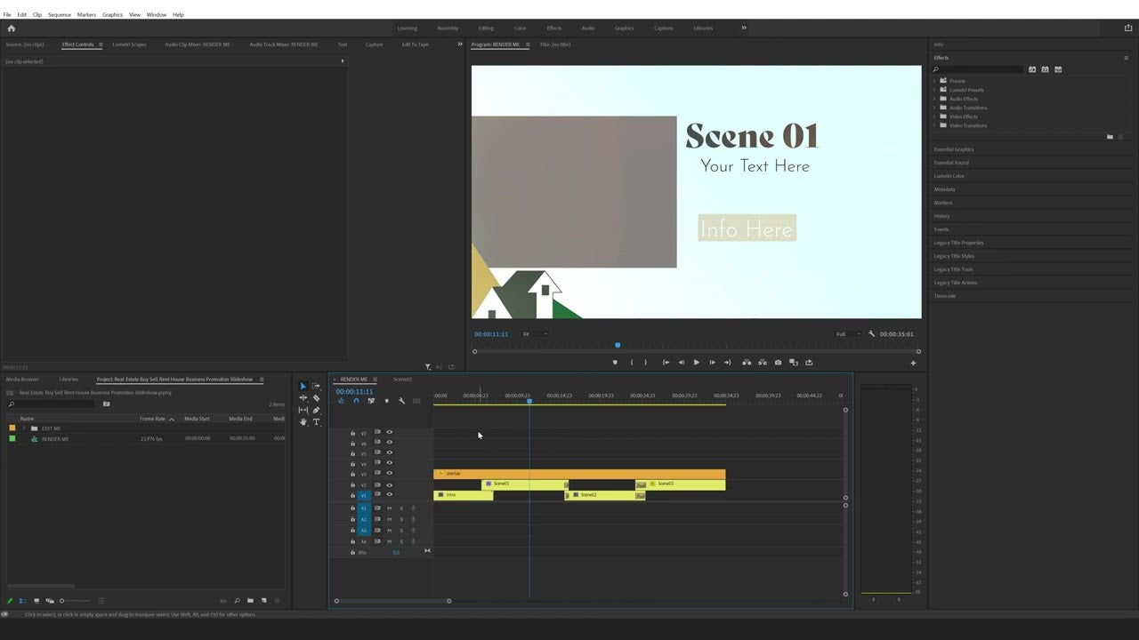This screenshot has height=640, width=1139.
Task: Select the Razor tool in the timeline toolbar
Action: [317, 398]
